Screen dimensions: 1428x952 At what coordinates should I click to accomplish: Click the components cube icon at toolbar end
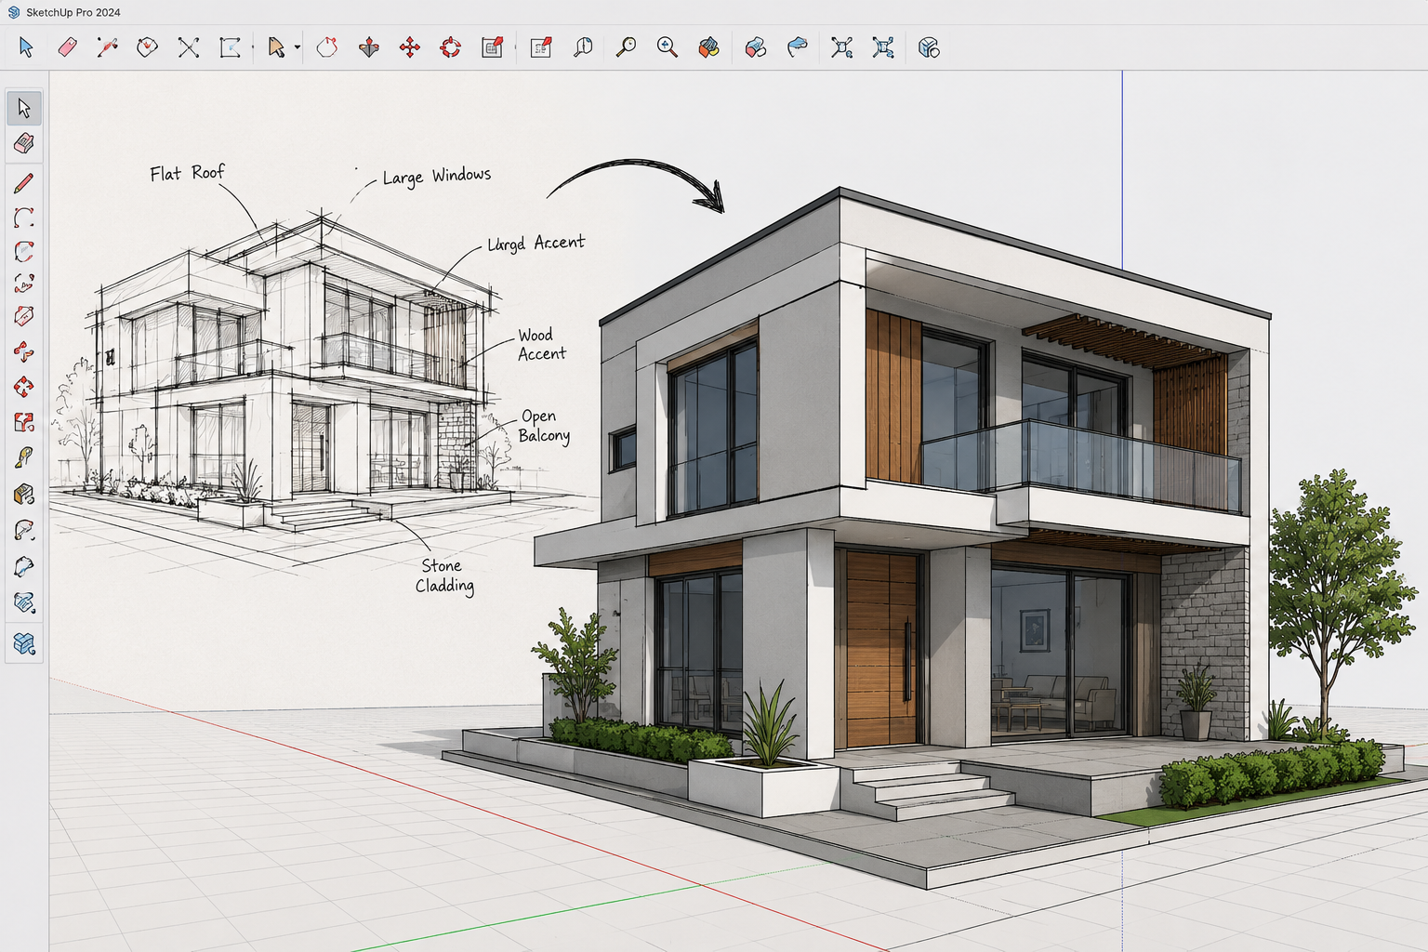[929, 47]
